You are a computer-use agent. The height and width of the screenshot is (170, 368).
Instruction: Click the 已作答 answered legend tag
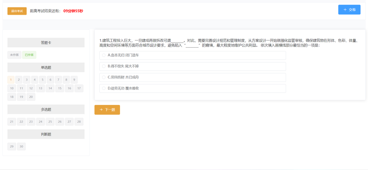pyautogui.click(x=29, y=55)
